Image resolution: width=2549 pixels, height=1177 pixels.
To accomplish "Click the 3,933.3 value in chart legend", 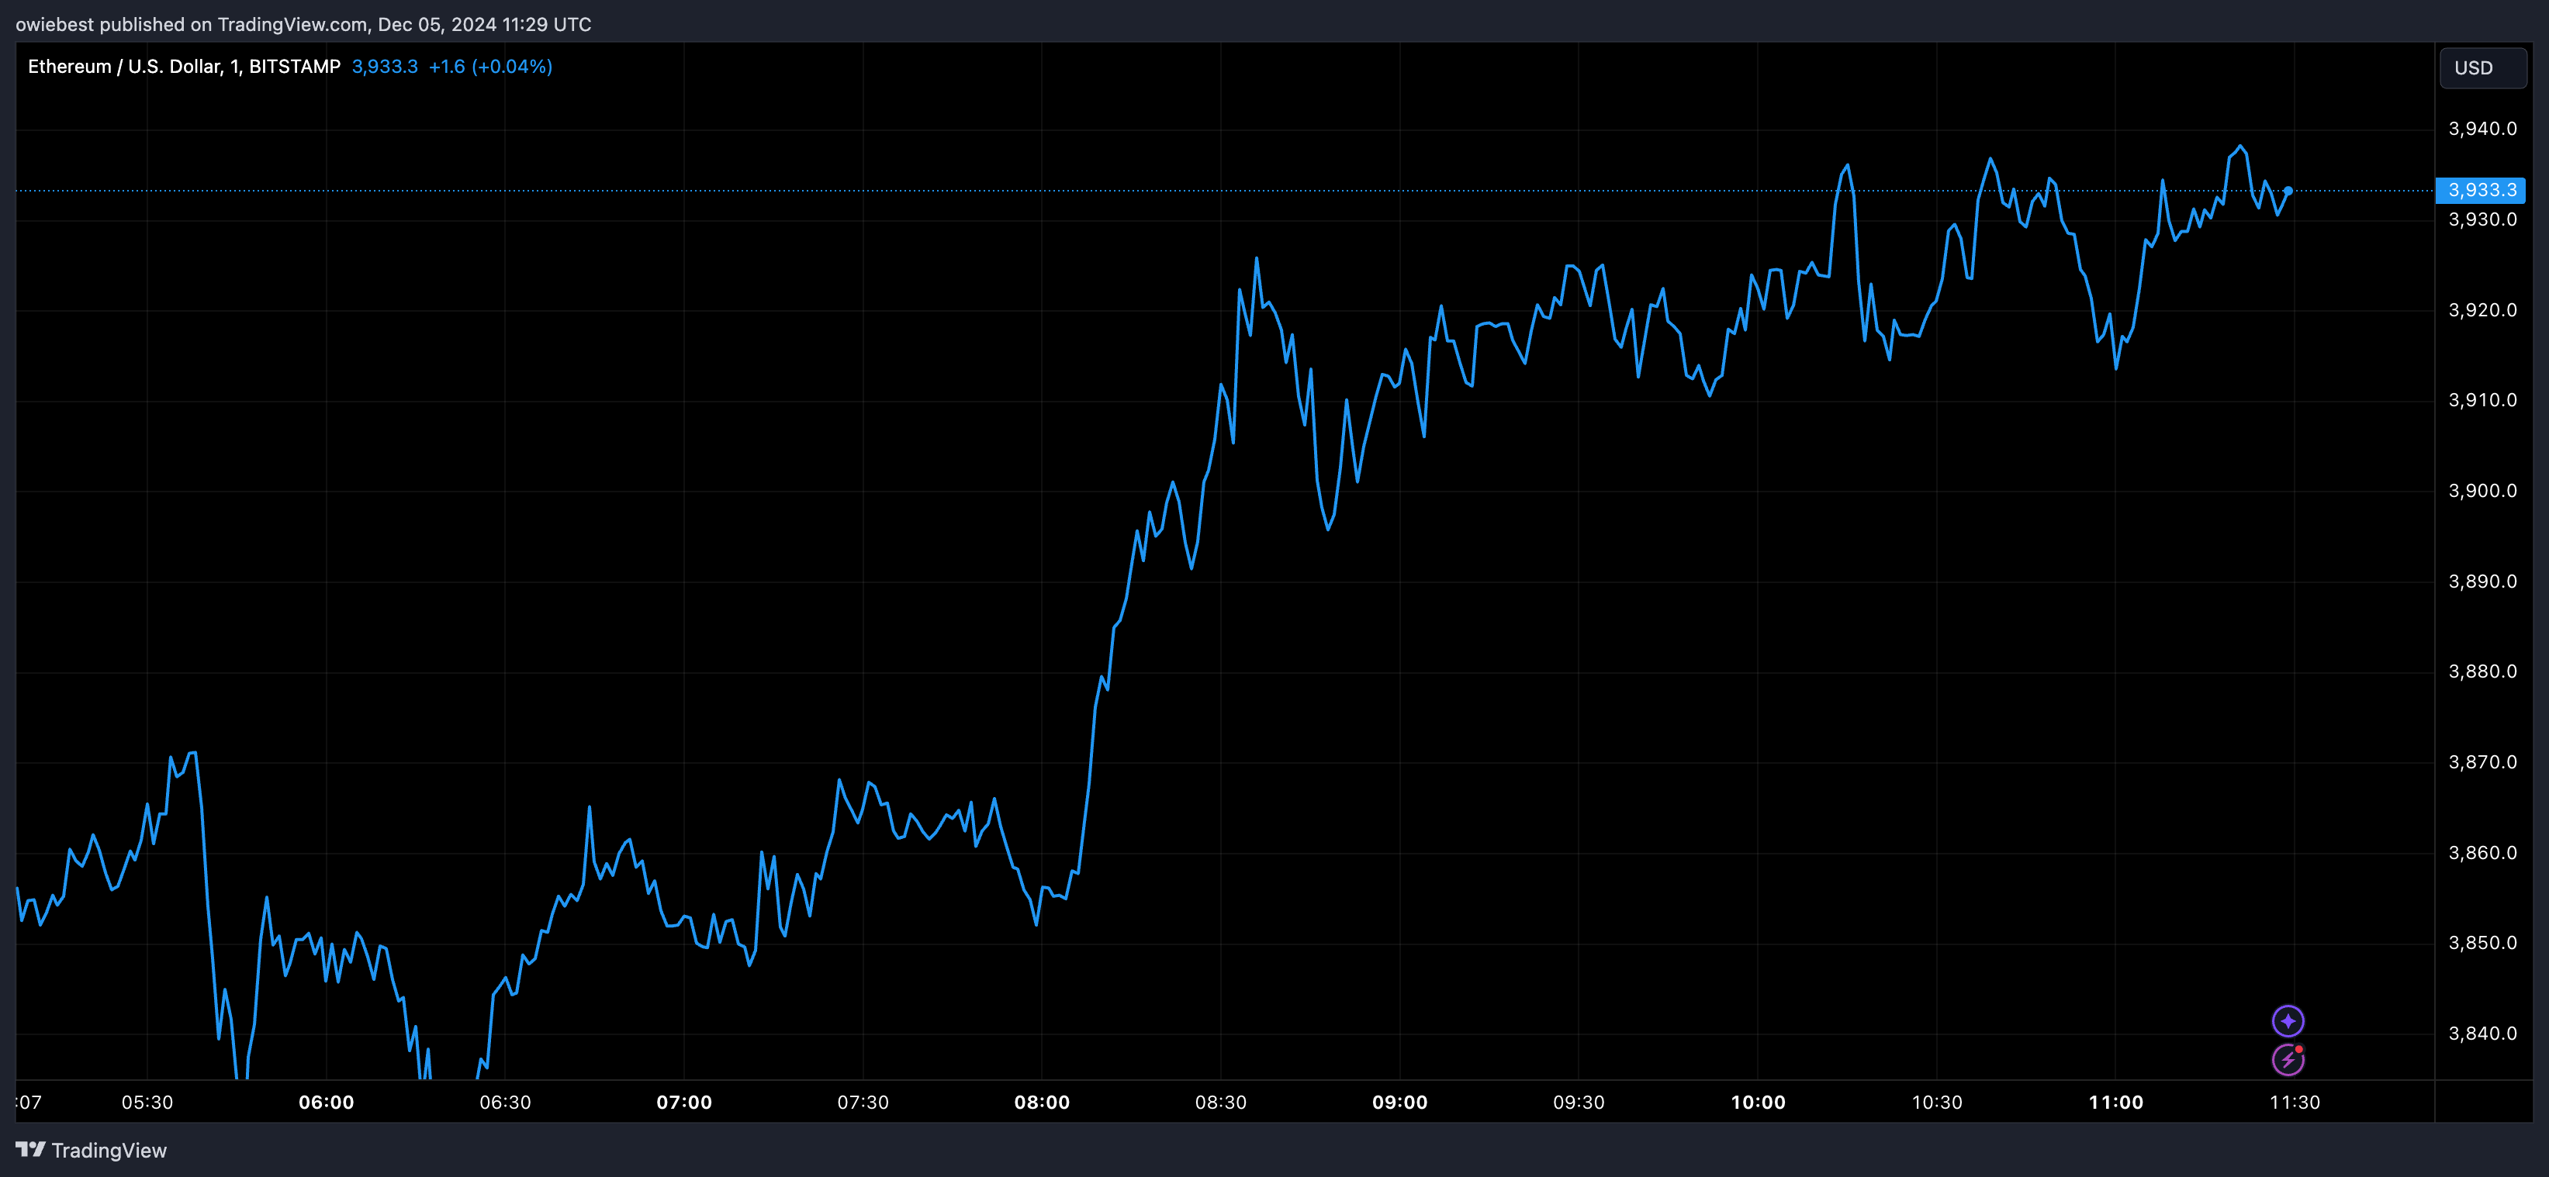I will pos(385,66).
